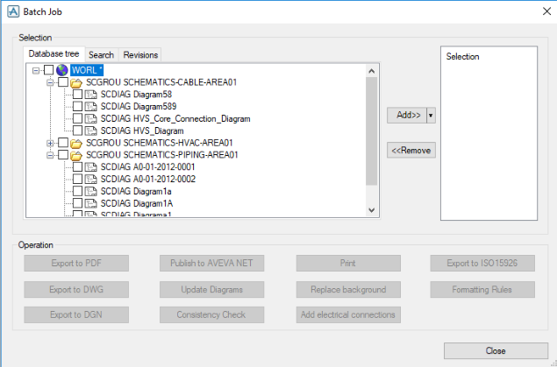Tick the Diagram589 checkbox
Screen dimensions: 557x367
[x=78, y=107]
